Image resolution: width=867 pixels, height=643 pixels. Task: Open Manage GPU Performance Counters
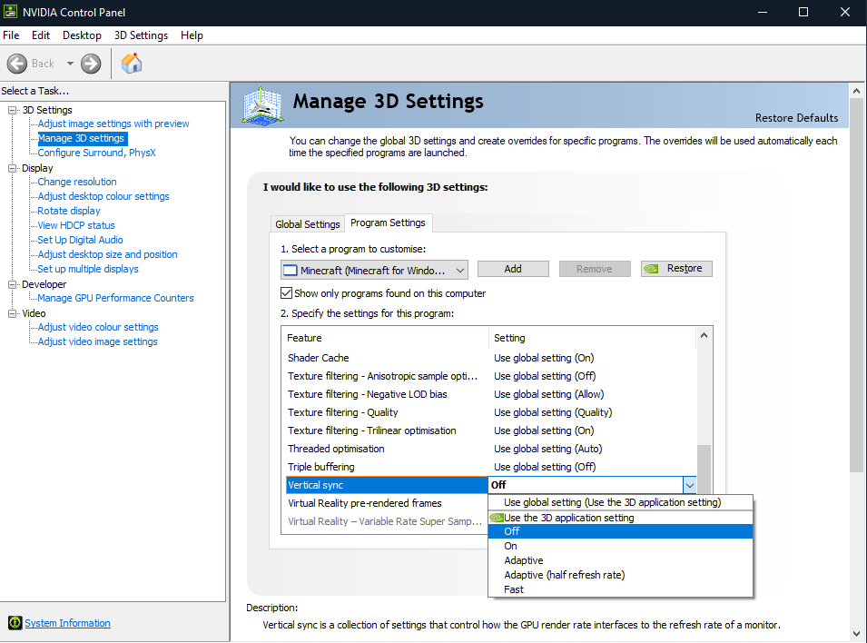[115, 298]
